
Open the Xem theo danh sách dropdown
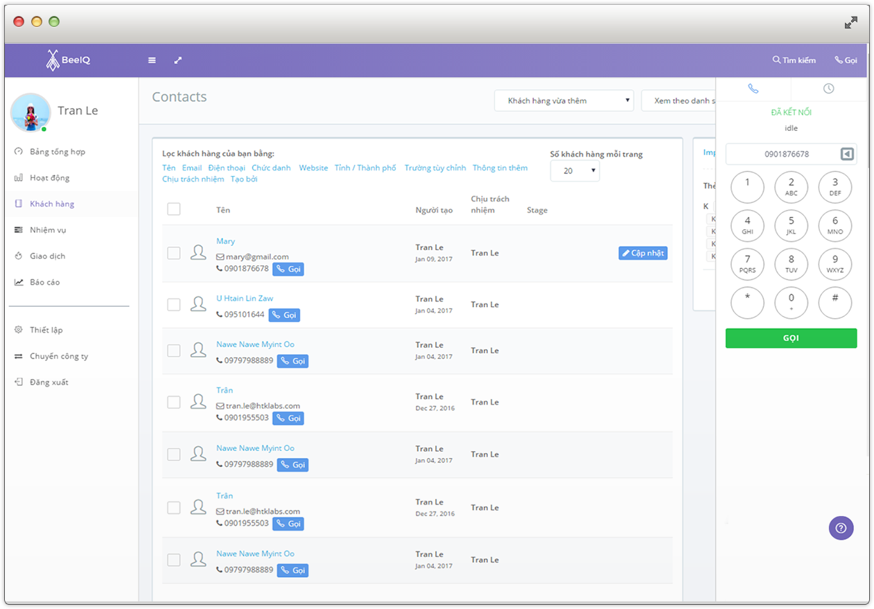679,100
